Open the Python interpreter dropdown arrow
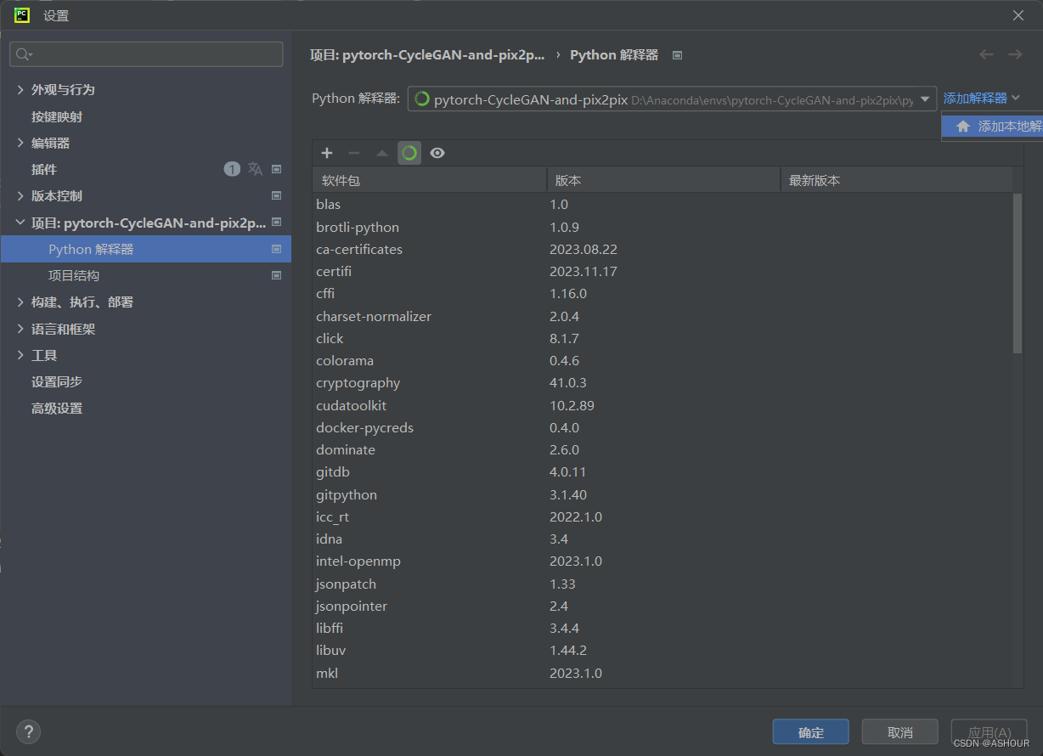 pos(925,99)
